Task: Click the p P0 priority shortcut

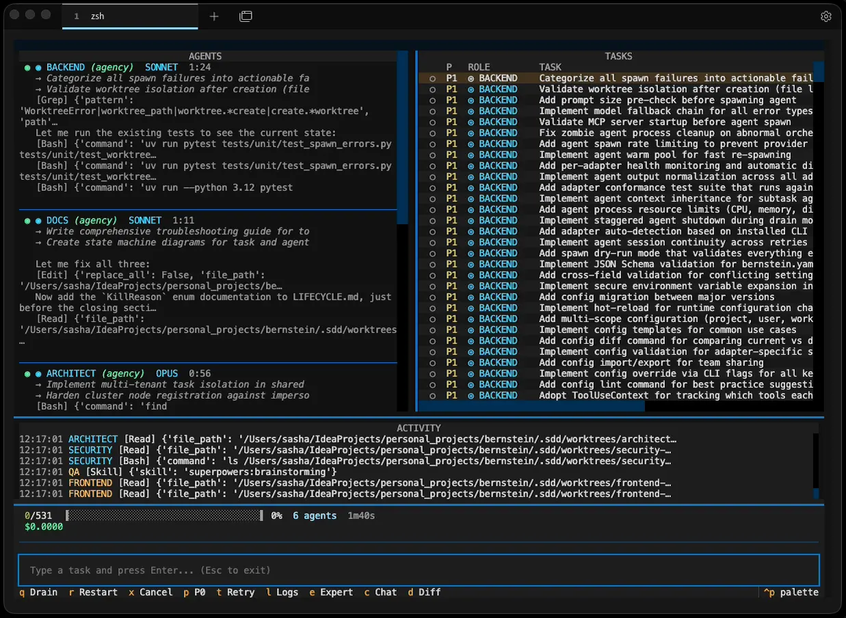Action: coord(194,592)
